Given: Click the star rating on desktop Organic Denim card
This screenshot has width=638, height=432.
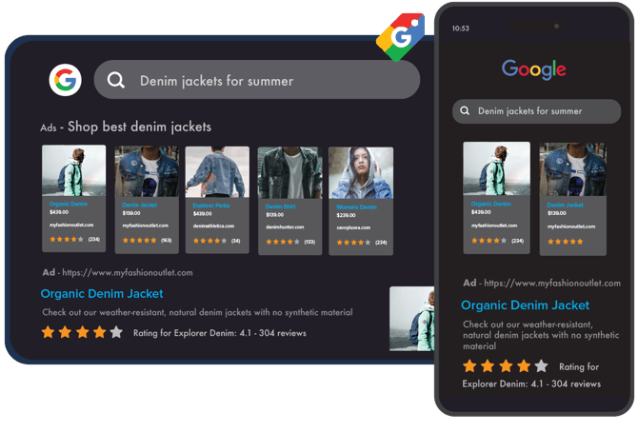Looking at the screenshot, I should (x=67, y=239).
